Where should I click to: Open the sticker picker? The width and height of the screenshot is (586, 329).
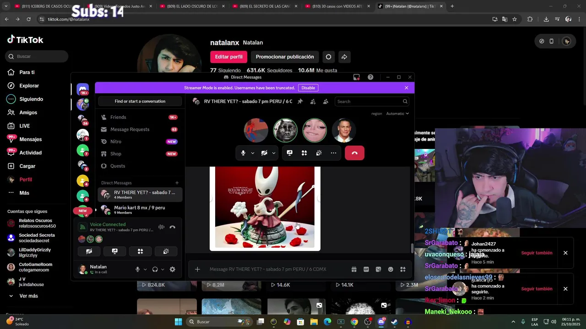(378, 269)
